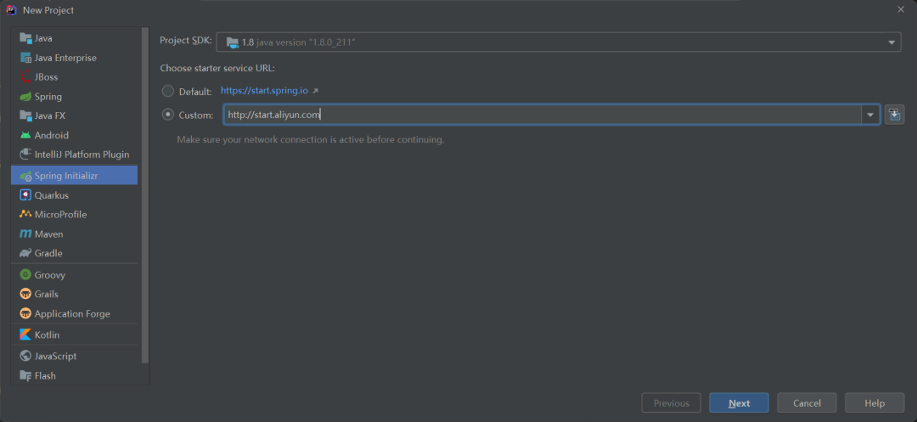
Task: Click the Spring leaf icon in sidebar
Action: 25,97
